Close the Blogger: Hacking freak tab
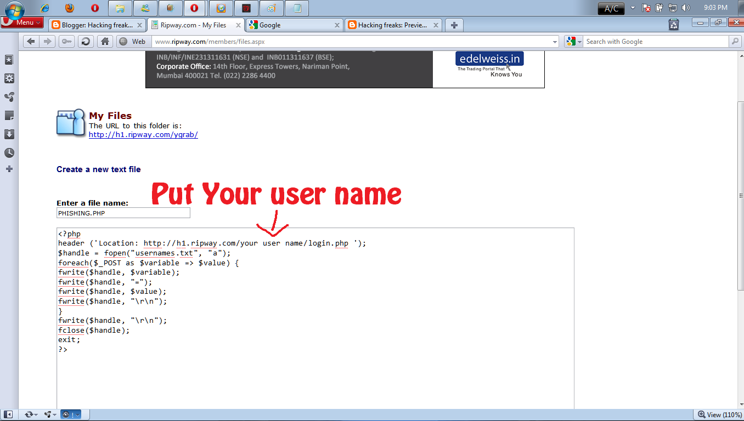 [x=139, y=25]
